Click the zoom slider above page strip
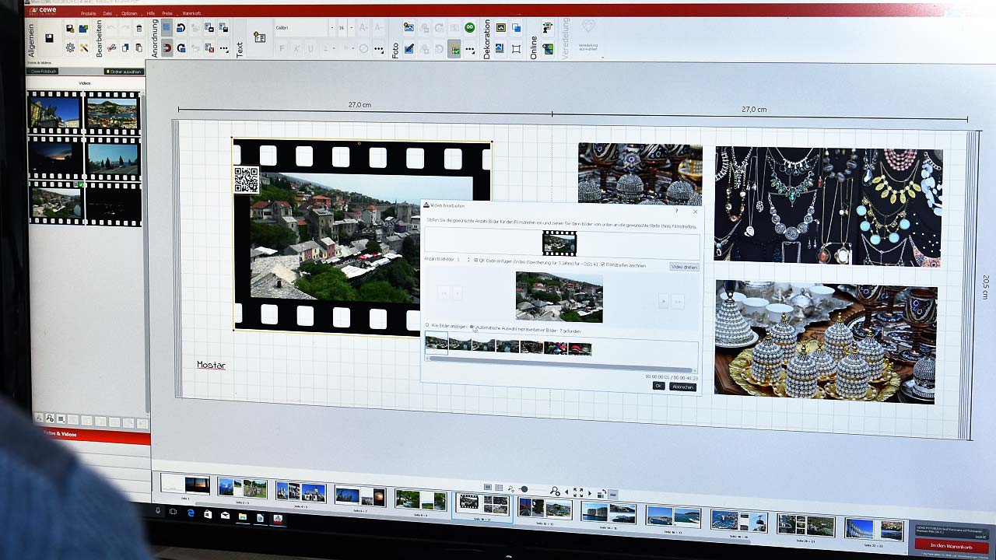 pyautogui.click(x=524, y=489)
